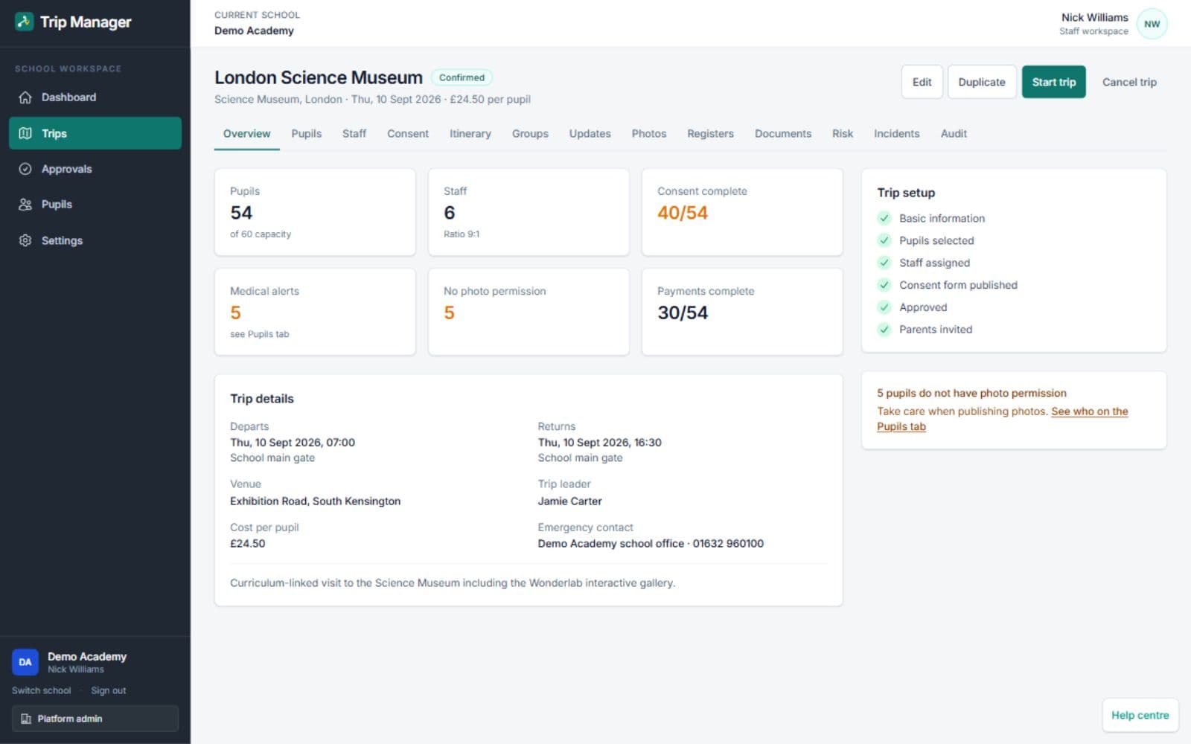Click the tick icon beside Pupils selected
1191x744 pixels.
tap(884, 240)
